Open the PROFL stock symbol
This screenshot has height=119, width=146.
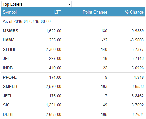pyautogui.click(x=10, y=77)
